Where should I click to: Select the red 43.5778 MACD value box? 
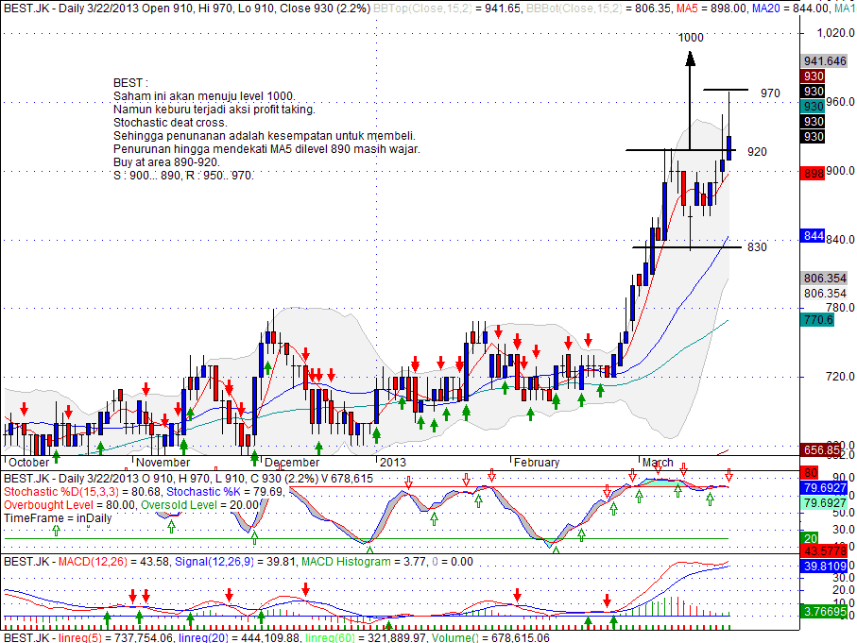coord(825,551)
